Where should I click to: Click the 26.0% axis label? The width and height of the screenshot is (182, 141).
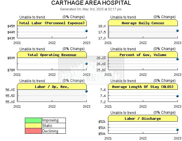(x=101, y=64)
